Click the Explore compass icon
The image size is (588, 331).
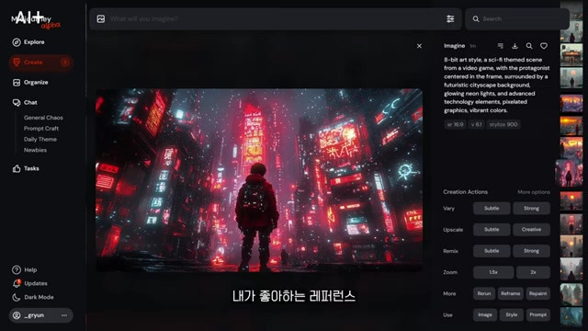[x=17, y=42]
